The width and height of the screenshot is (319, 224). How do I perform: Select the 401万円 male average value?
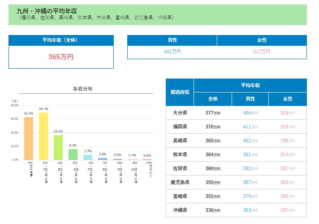[172, 52]
